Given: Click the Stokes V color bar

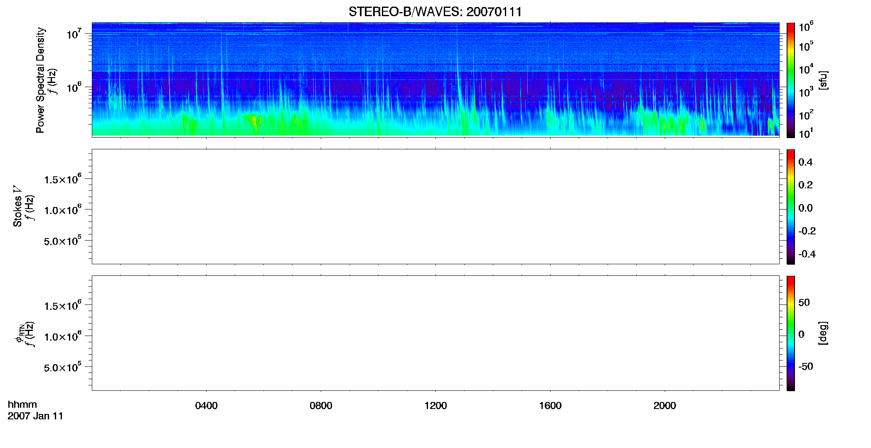Looking at the screenshot, I should tap(791, 207).
